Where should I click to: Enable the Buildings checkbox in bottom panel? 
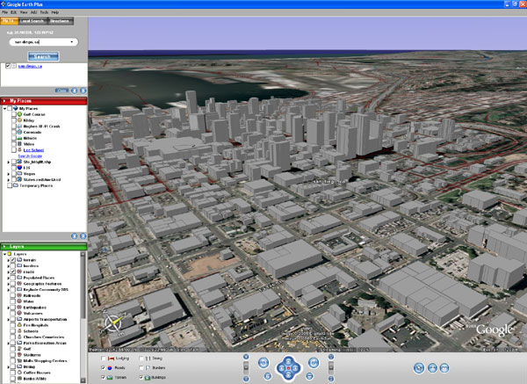(140, 376)
